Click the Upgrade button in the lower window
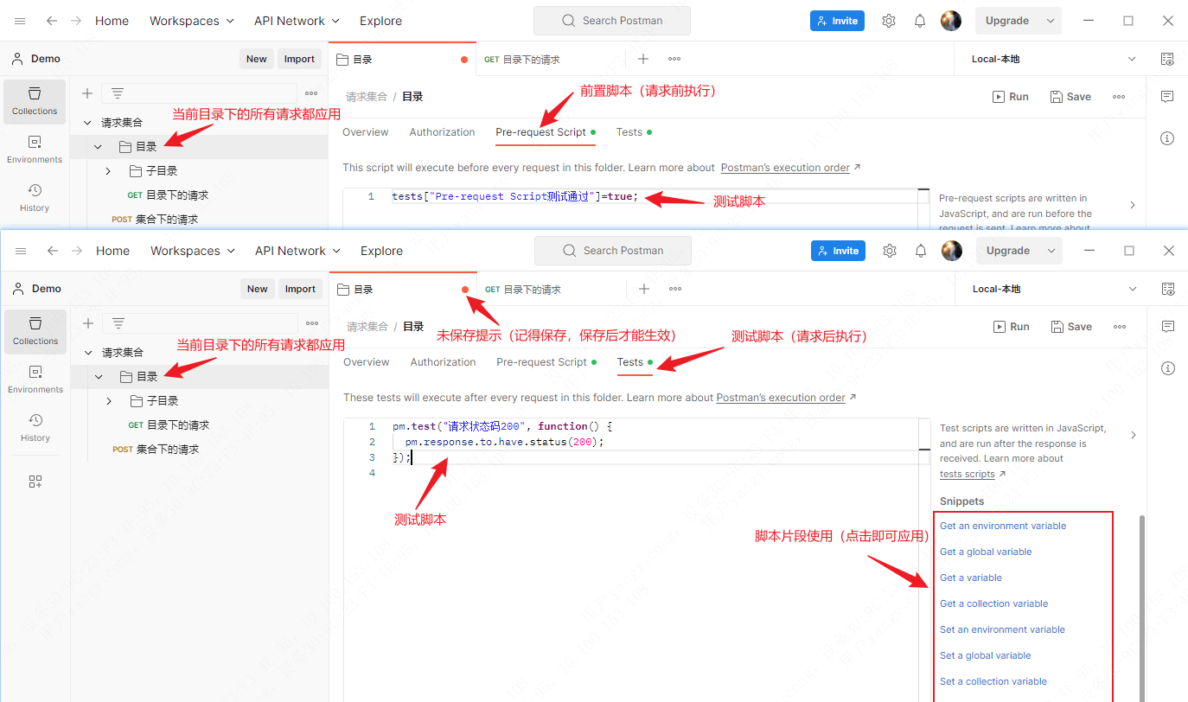The width and height of the screenshot is (1188, 702). point(1008,251)
